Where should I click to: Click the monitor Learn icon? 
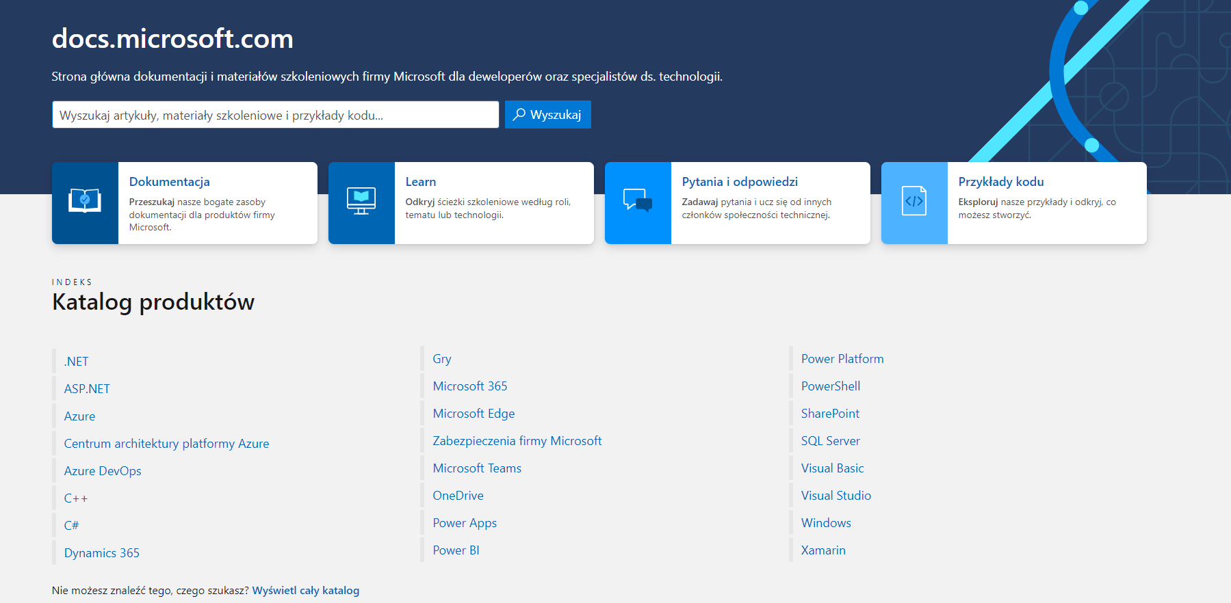coord(361,201)
